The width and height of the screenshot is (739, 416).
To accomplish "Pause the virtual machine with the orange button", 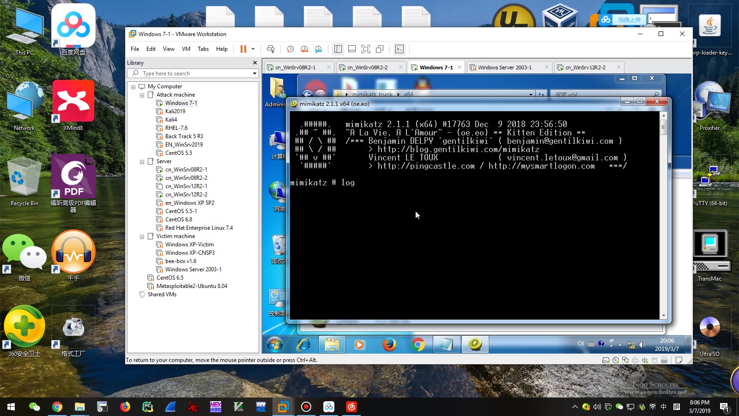I will coord(243,49).
